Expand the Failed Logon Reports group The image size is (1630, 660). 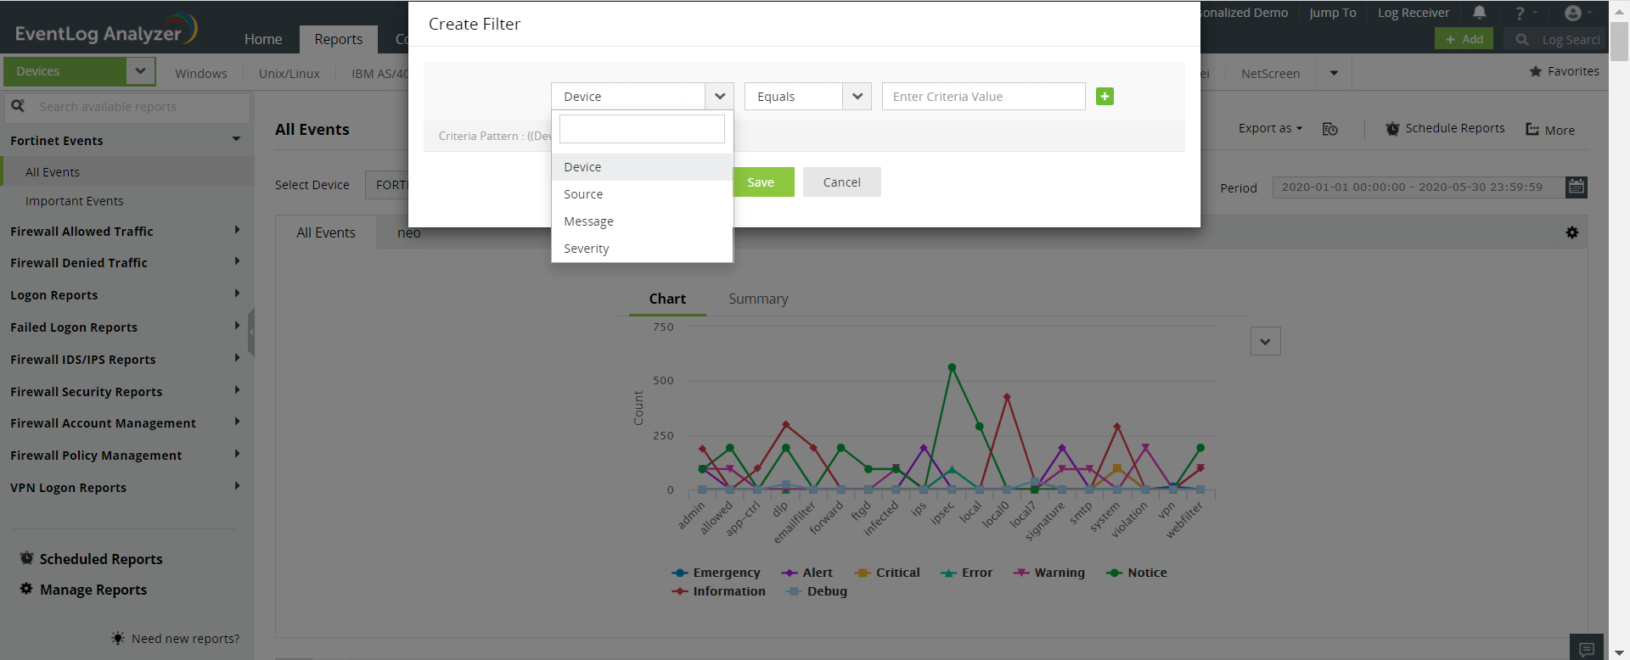(237, 326)
